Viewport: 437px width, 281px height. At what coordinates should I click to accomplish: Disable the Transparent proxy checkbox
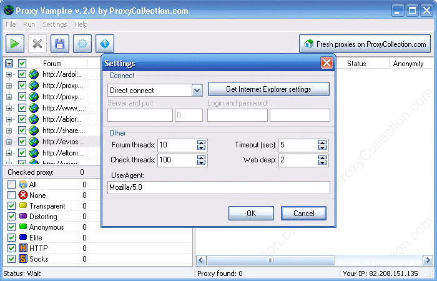pos(11,205)
